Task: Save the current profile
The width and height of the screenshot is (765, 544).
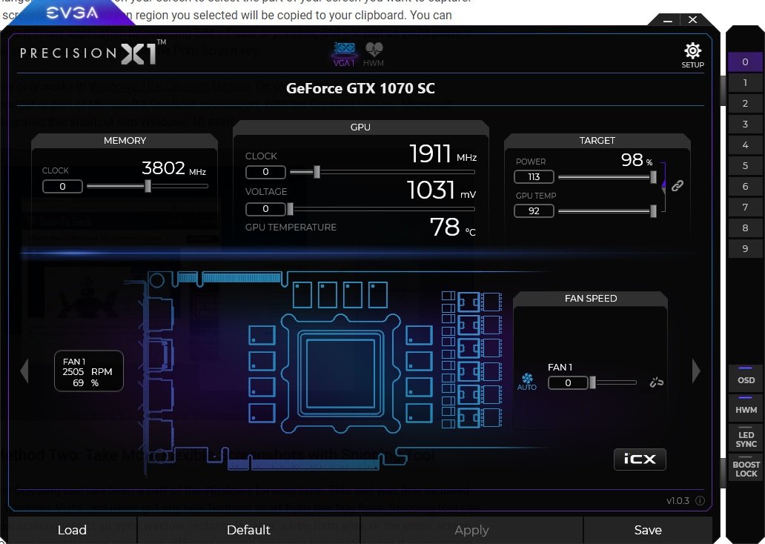Action: (648, 530)
